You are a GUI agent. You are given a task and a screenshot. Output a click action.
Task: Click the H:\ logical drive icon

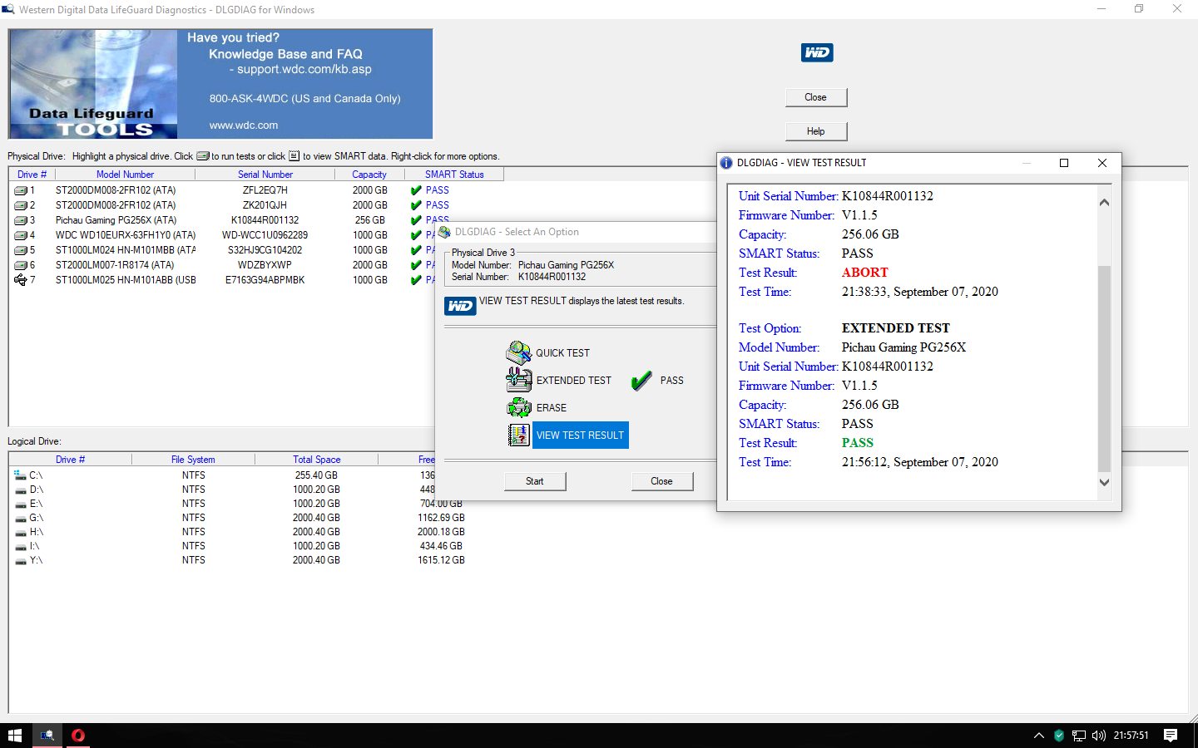(x=20, y=532)
